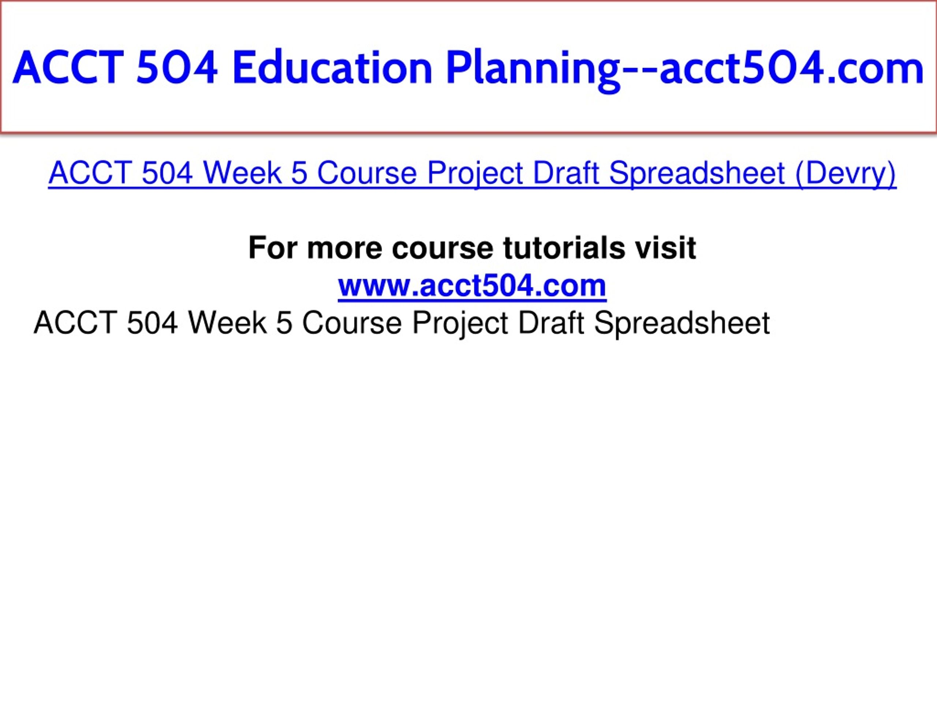Click the word 'tutorials' in the bold line
937x702 pixels.
(x=563, y=248)
